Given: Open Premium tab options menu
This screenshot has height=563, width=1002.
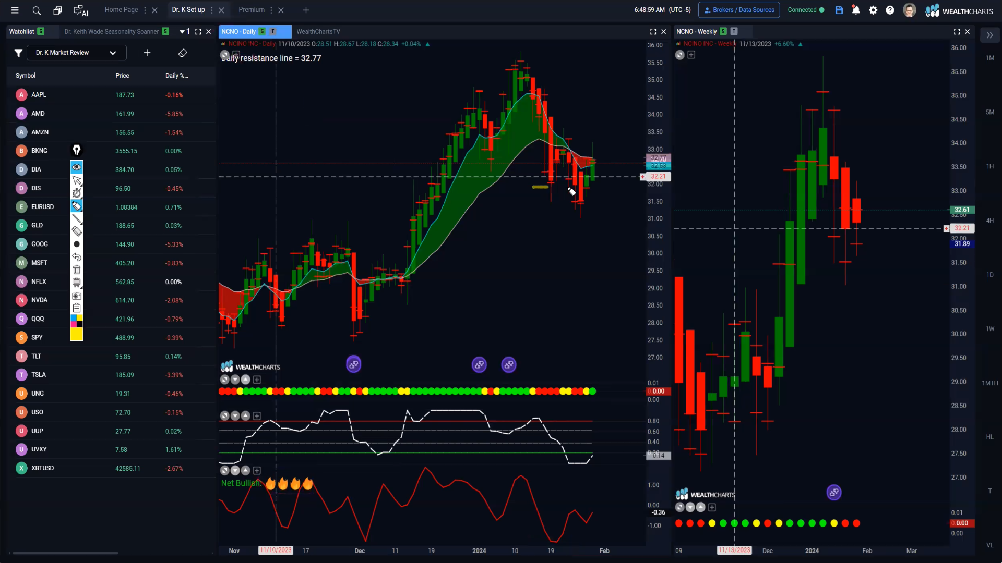Looking at the screenshot, I should (x=271, y=10).
